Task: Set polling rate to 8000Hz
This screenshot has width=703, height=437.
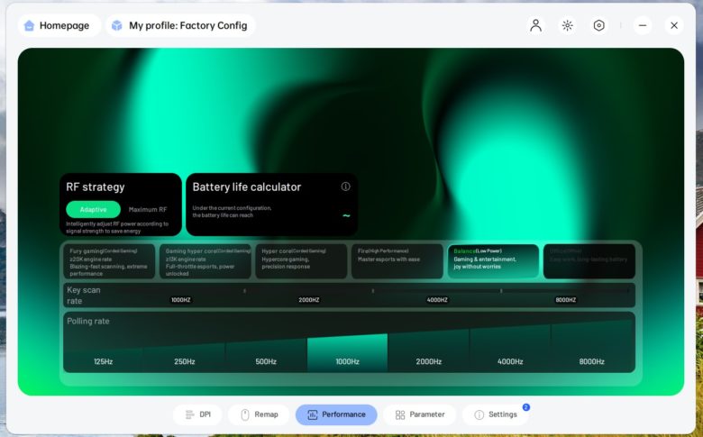Action: click(x=592, y=346)
